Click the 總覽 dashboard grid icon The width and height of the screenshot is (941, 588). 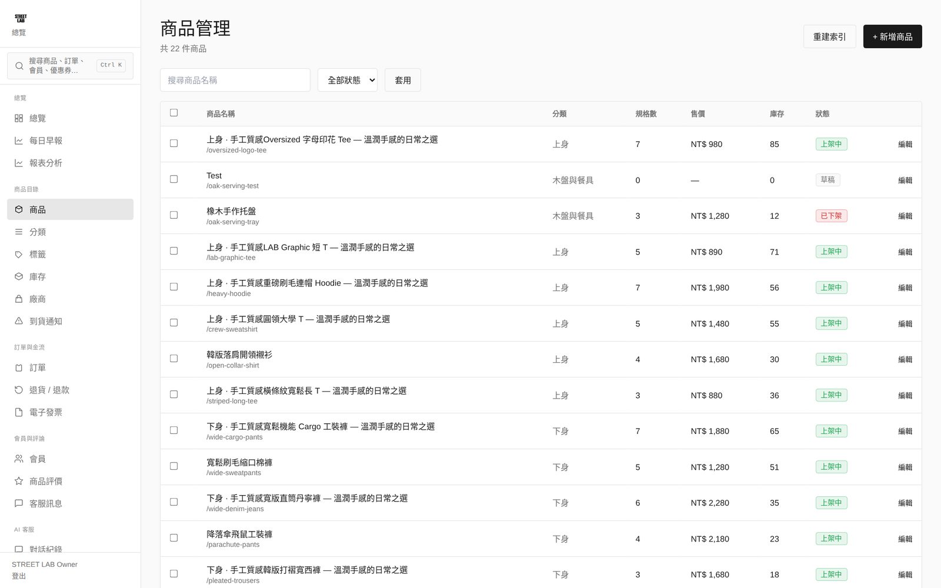pos(19,118)
